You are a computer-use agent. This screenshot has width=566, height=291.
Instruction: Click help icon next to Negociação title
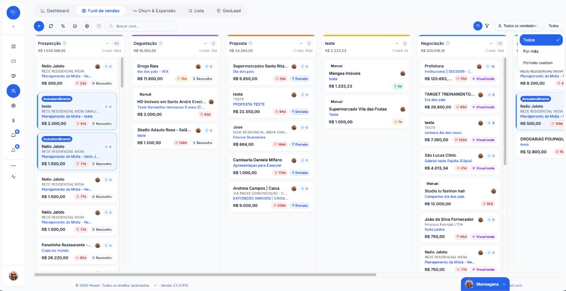pyautogui.click(x=448, y=43)
